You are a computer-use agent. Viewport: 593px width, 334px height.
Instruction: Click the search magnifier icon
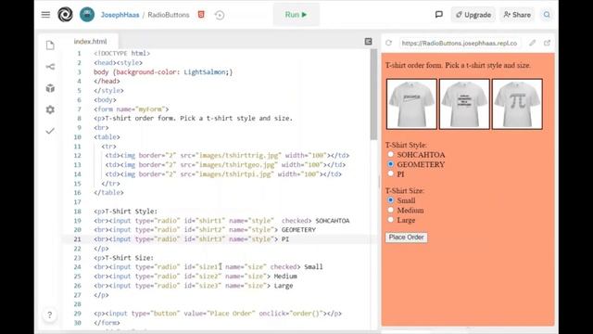547,15
